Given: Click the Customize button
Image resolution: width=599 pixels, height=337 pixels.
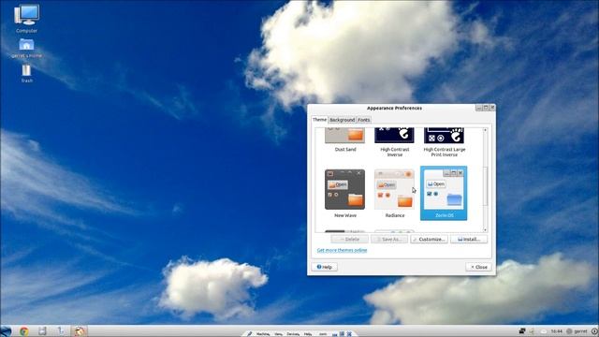Looking at the screenshot, I should coord(429,240).
